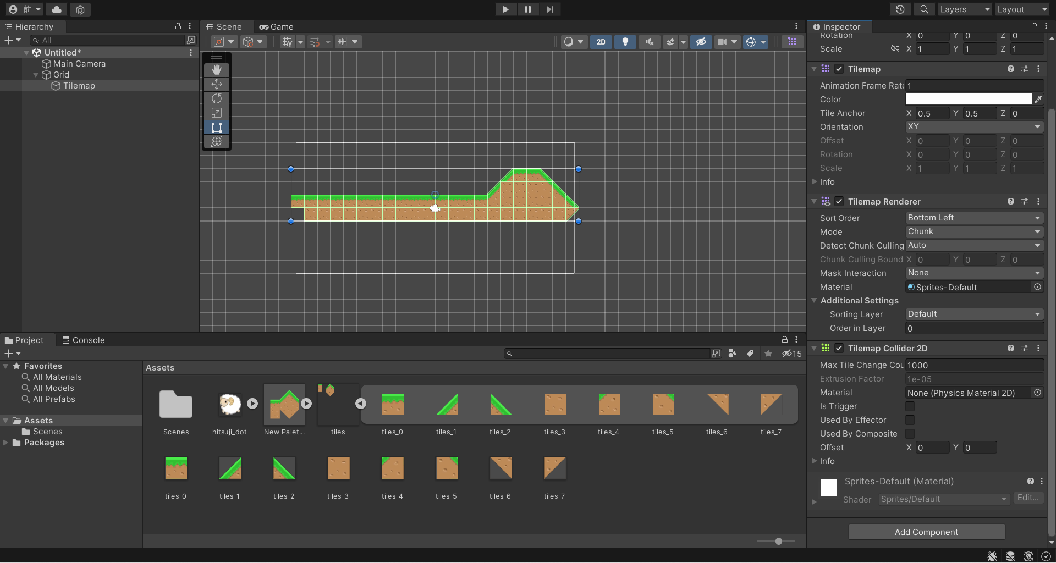
Task: Toggle scene lighting bulb icon
Action: click(x=625, y=42)
